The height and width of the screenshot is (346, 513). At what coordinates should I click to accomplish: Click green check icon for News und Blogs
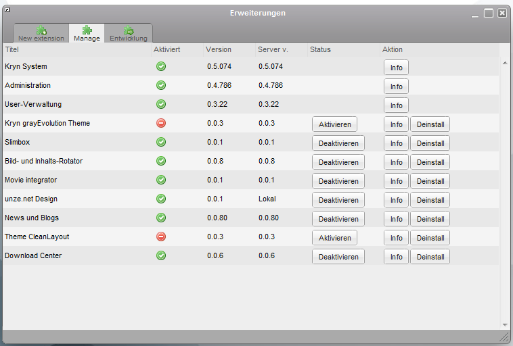click(161, 218)
